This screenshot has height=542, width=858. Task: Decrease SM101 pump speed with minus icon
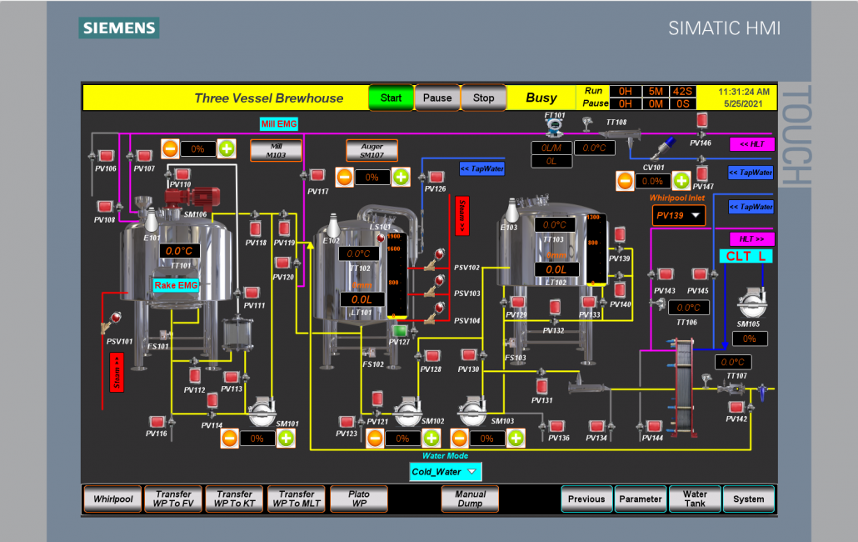230,439
